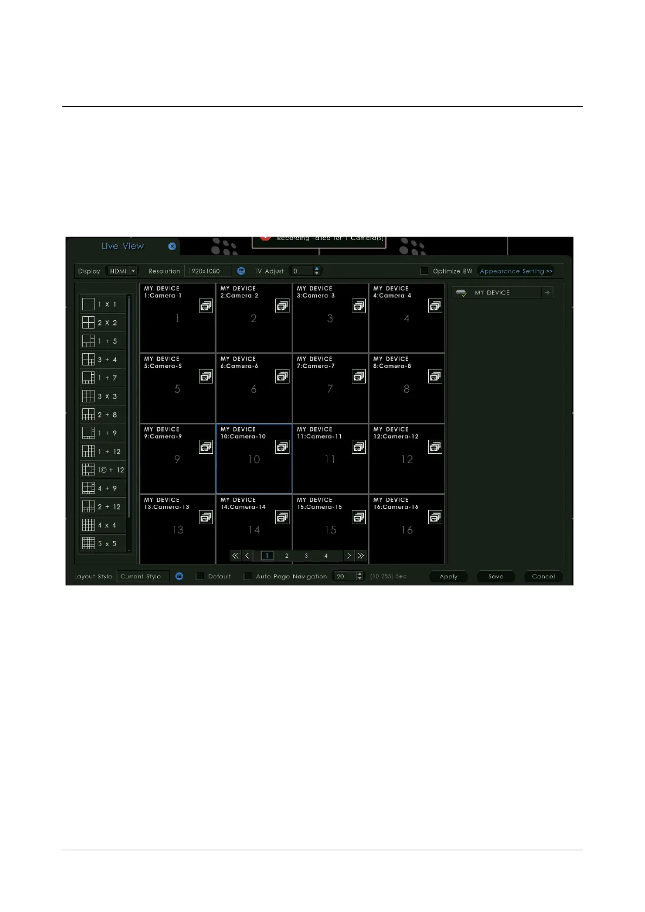Open sequencing icon on Camera-8 tile
This screenshot has width=645, height=912.
[x=435, y=376]
